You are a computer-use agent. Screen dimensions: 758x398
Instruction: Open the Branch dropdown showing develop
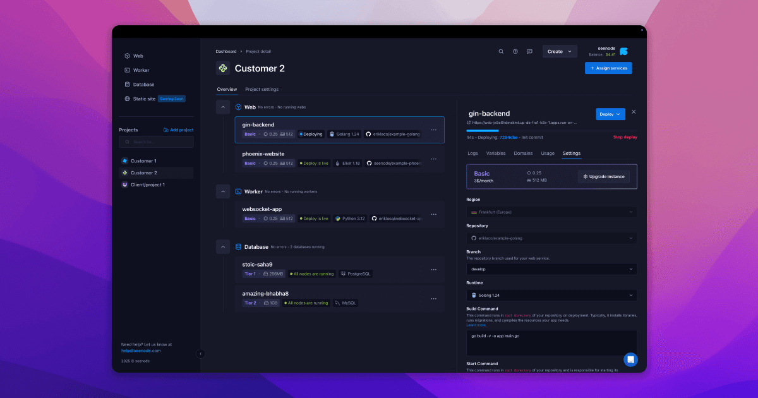pyautogui.click(x=551, y=269)
